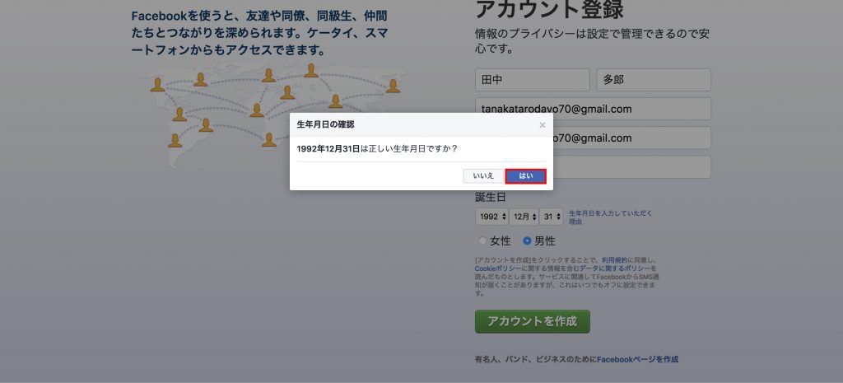Viewport: 843px width, 383px height.
Task: Click the 多郎 given name field
Action: [x=654, y=80]
